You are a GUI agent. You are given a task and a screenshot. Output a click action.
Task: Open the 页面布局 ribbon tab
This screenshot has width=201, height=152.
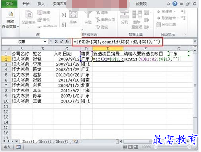[59, 4]
